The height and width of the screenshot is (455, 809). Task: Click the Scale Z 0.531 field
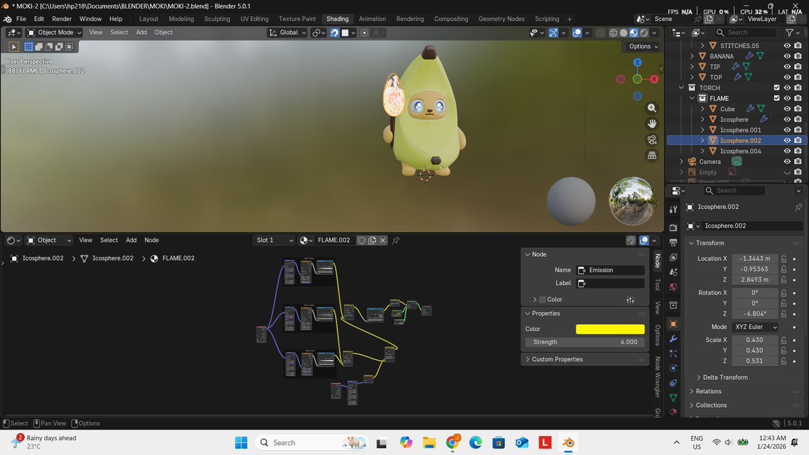tap(754, 361)
